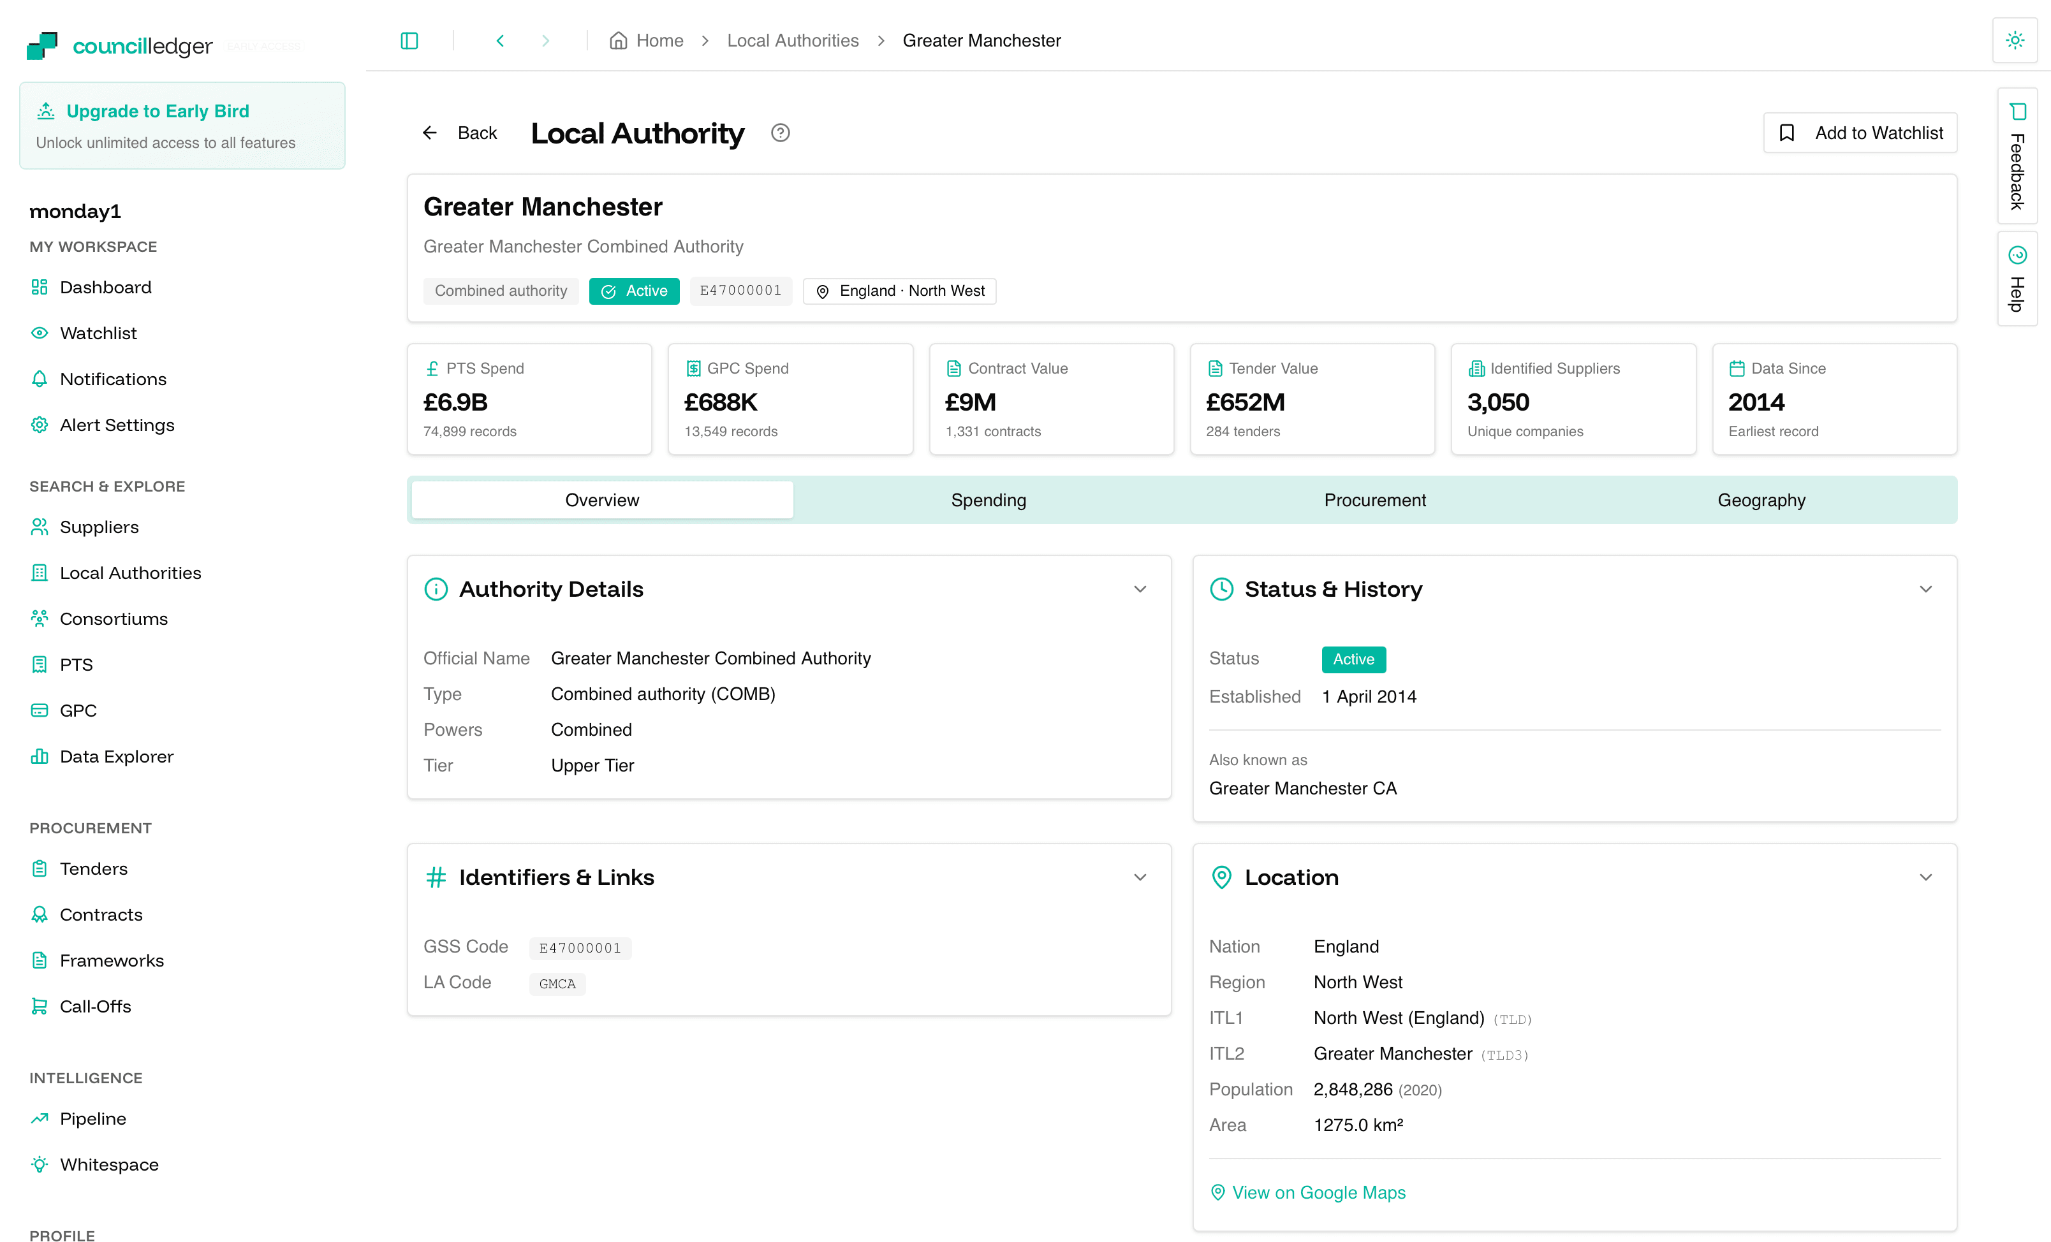2051x1242 pixels.
Task: Click the Tenders sidebar icon
Action: [x=39, y=868]
